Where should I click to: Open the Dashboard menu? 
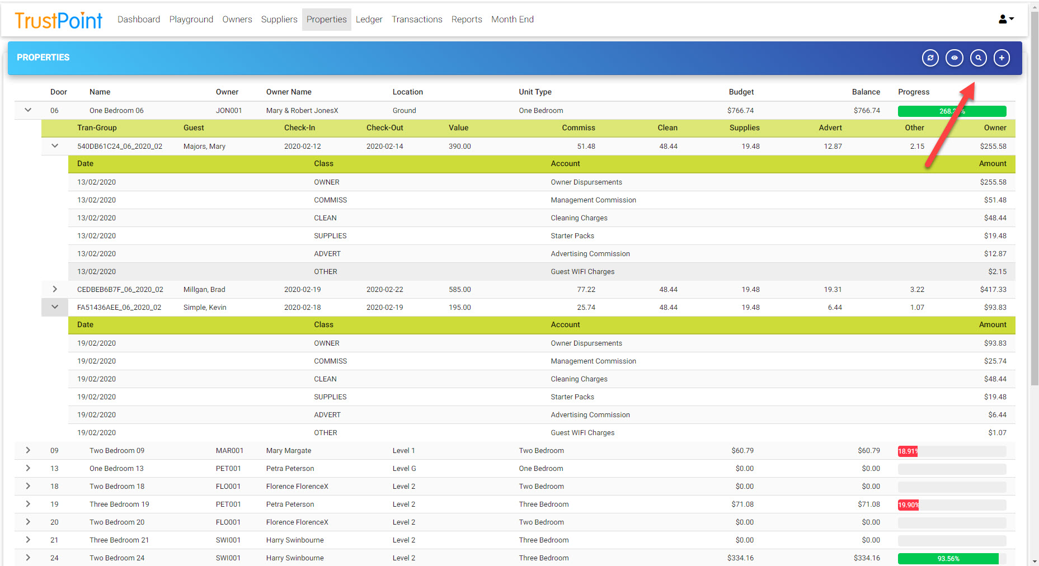pos(139,19)
